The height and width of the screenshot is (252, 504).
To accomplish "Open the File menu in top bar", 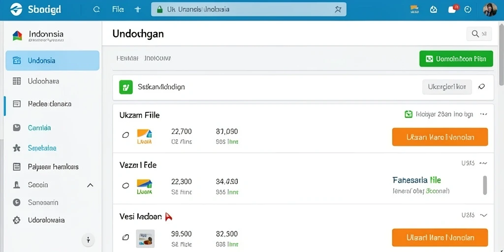I will 118,9.
